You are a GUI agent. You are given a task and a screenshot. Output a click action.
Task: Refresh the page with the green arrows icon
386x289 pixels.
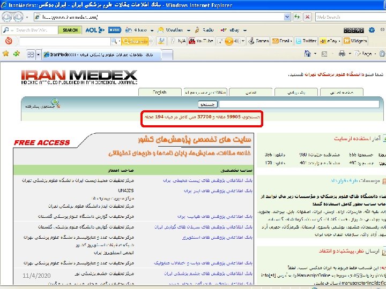point(297,17)
